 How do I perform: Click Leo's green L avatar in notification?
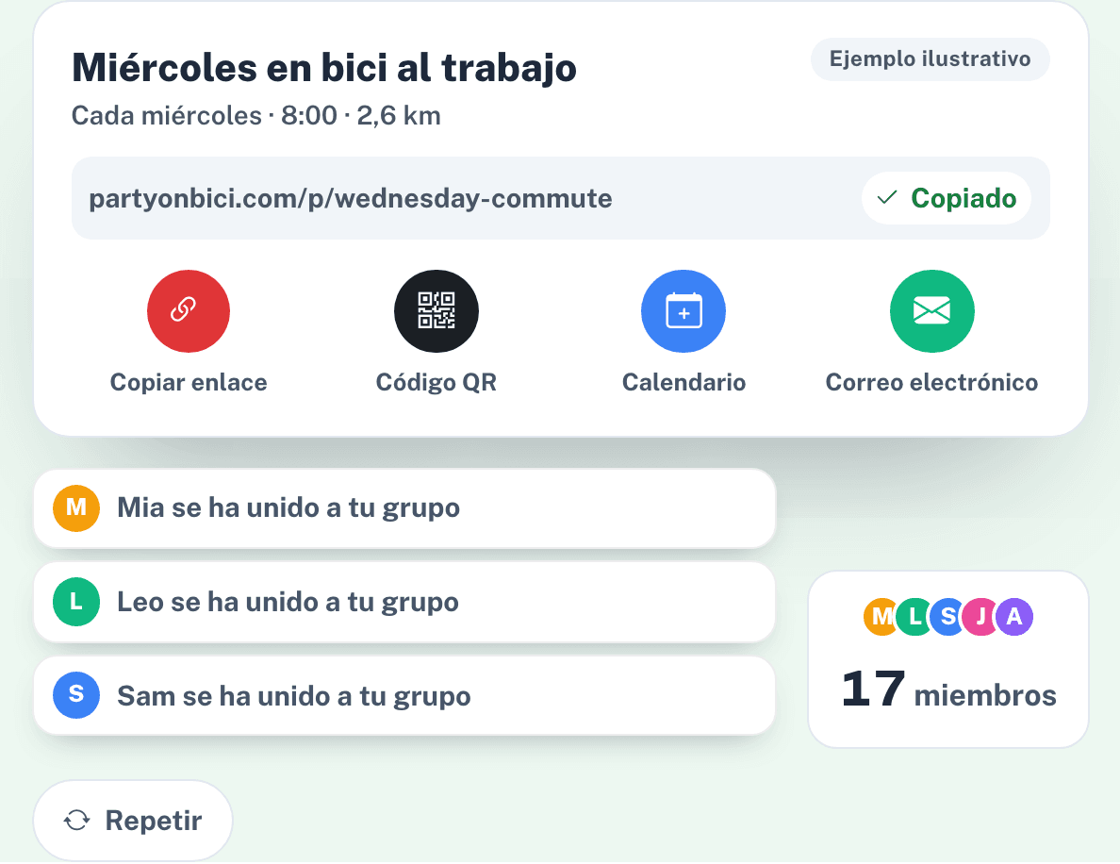coord(76,602)
